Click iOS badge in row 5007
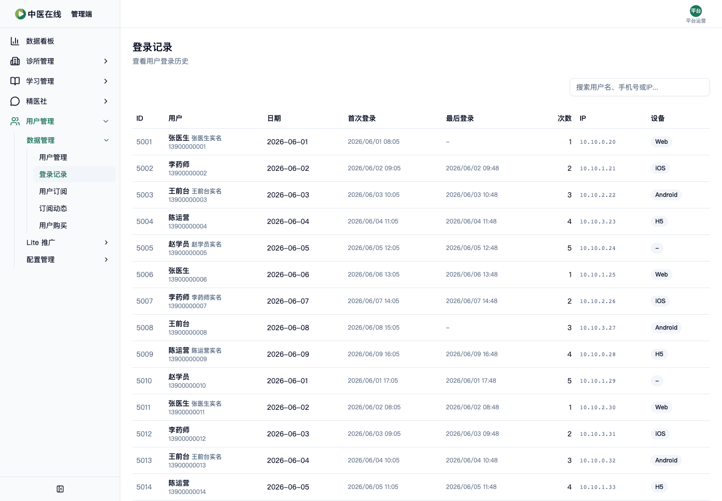Screen dimensions: 722x501 660,301
